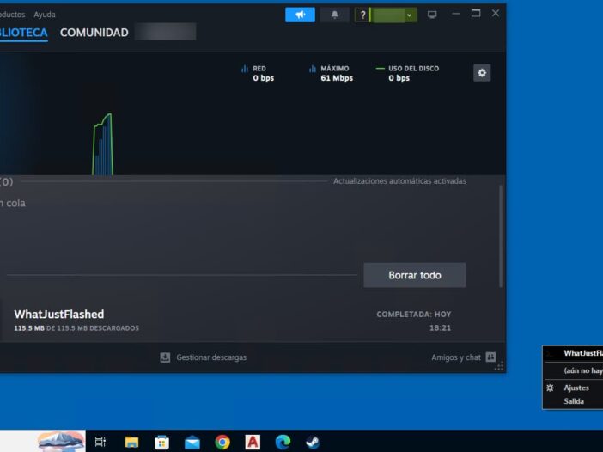Launch Google Chrome from the taskbar
The image size is (603, 452).
coord(222,442)
